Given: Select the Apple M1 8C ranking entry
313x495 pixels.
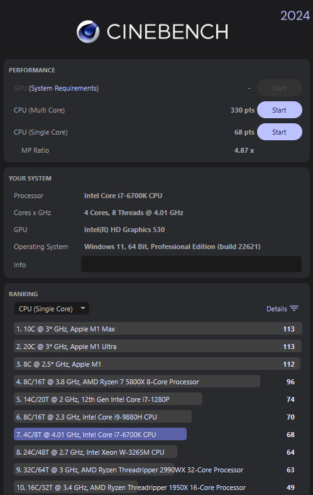Looking at the screenshot, I should click(x=157, y=364).
